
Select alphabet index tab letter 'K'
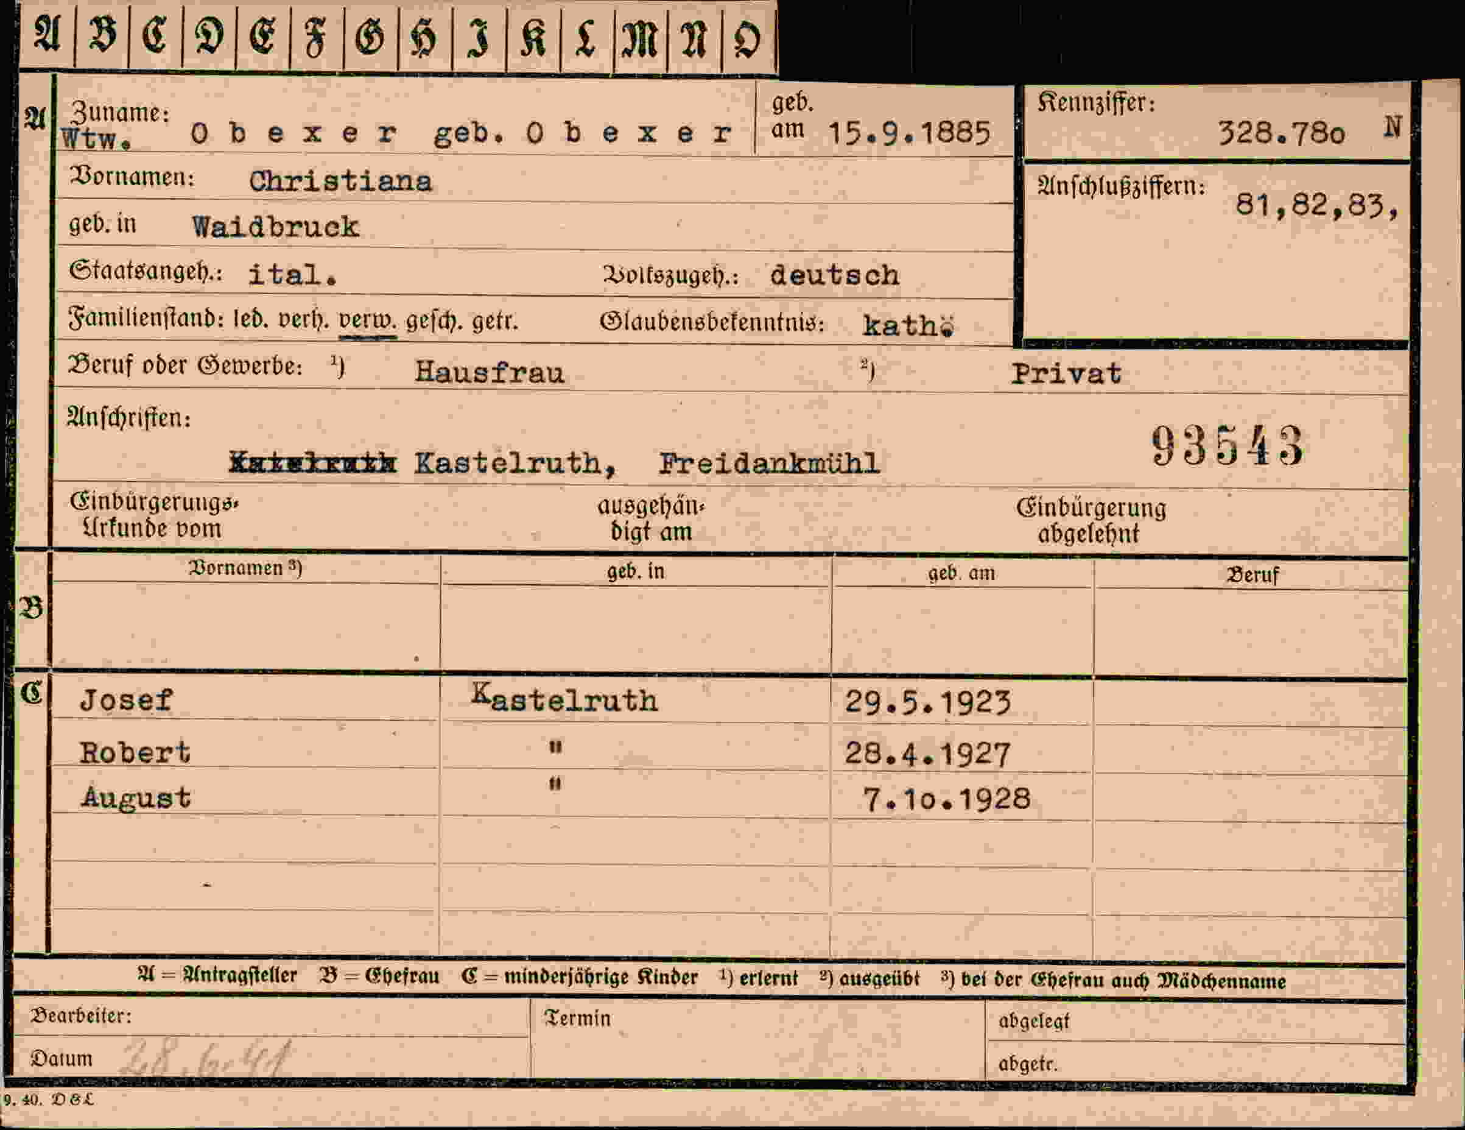coord(533,38)
